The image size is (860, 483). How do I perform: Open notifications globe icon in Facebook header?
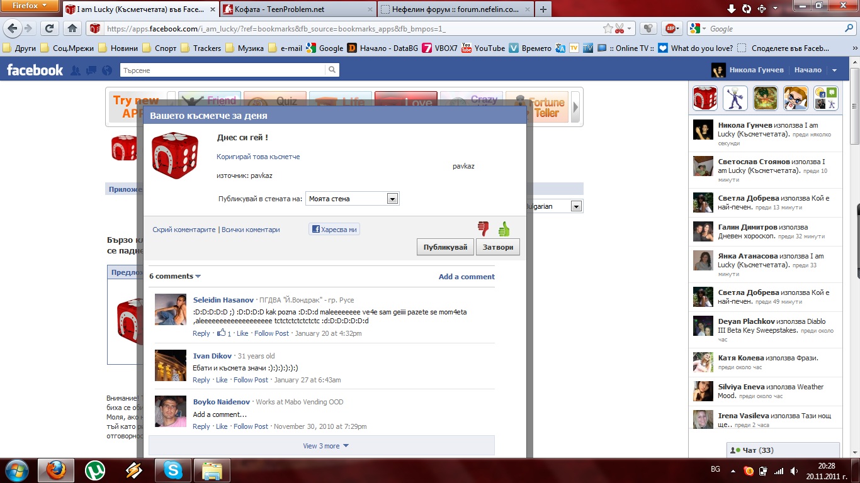[x=106, y=70]
